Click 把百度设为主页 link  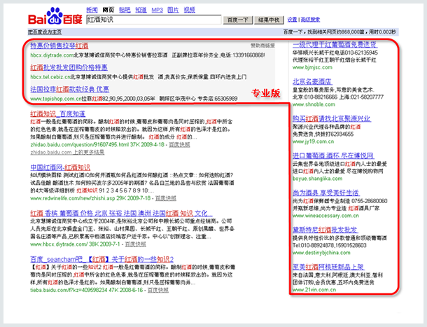pyautogui.click(x=45, y=32)
